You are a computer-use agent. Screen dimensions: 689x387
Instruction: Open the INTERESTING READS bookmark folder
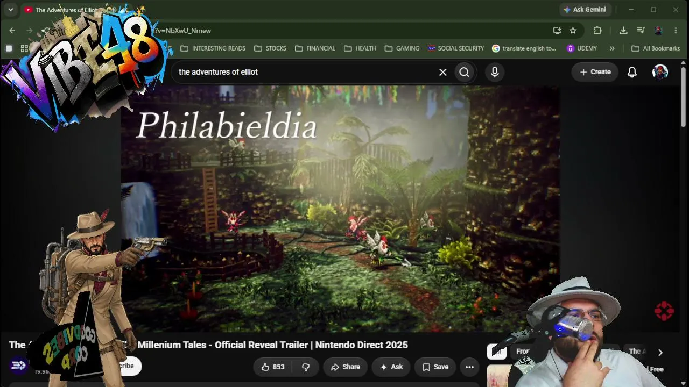[x=213, y=48]
